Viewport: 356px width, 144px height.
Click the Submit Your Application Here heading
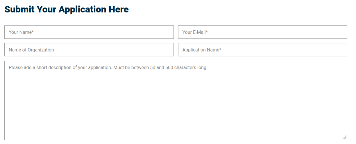point(67,9)
